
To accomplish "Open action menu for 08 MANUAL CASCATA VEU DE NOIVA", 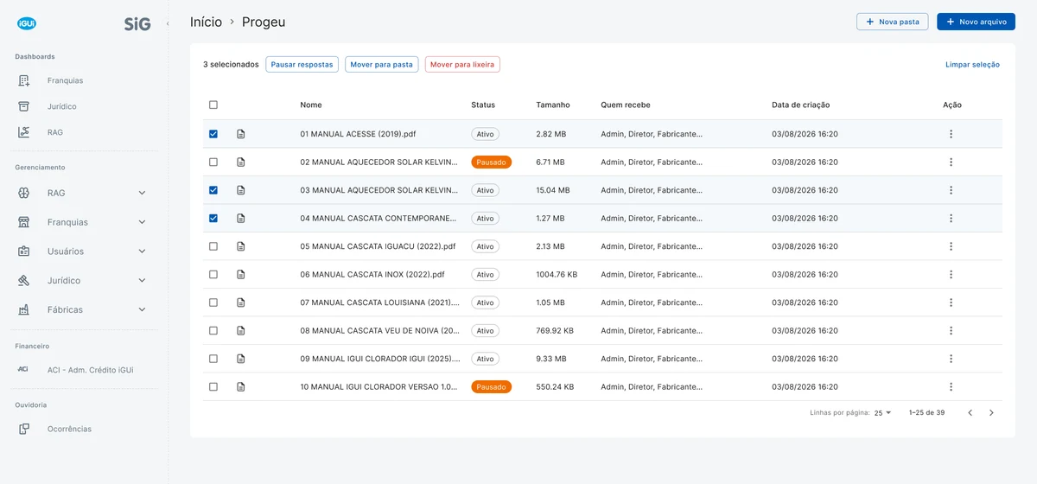I will coord(951,331).
